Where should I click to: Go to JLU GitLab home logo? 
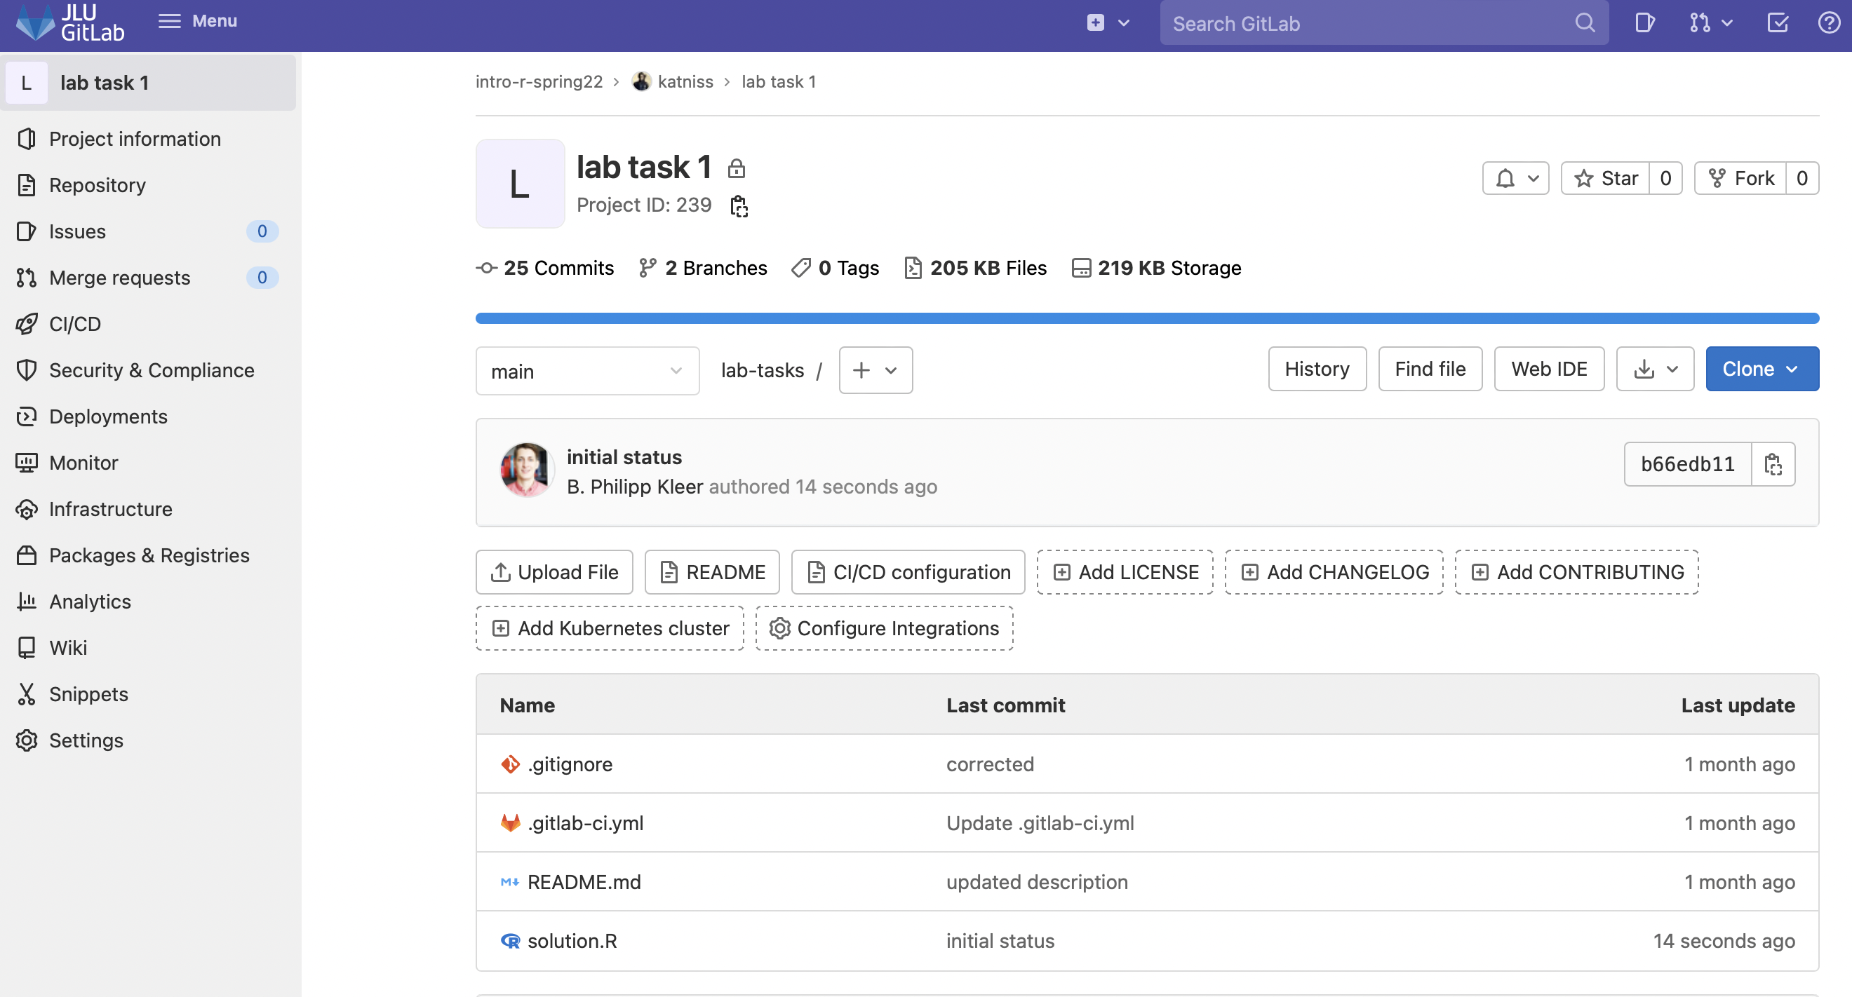[x=70, y=22]
